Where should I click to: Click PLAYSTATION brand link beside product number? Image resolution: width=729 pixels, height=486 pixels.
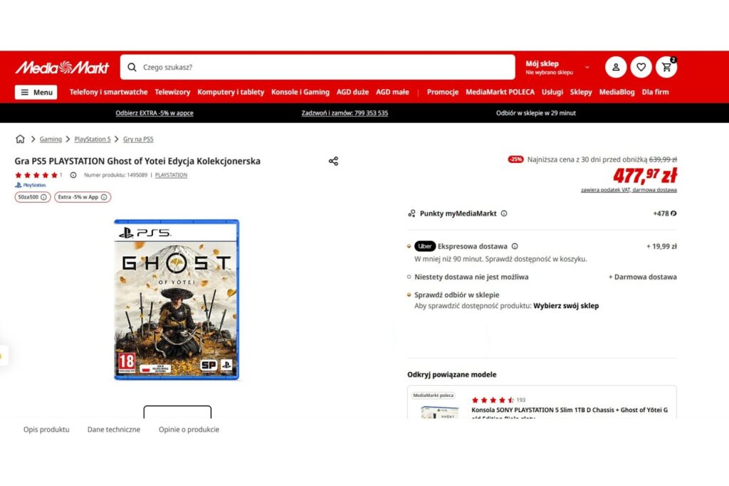(x=171, y=175)
